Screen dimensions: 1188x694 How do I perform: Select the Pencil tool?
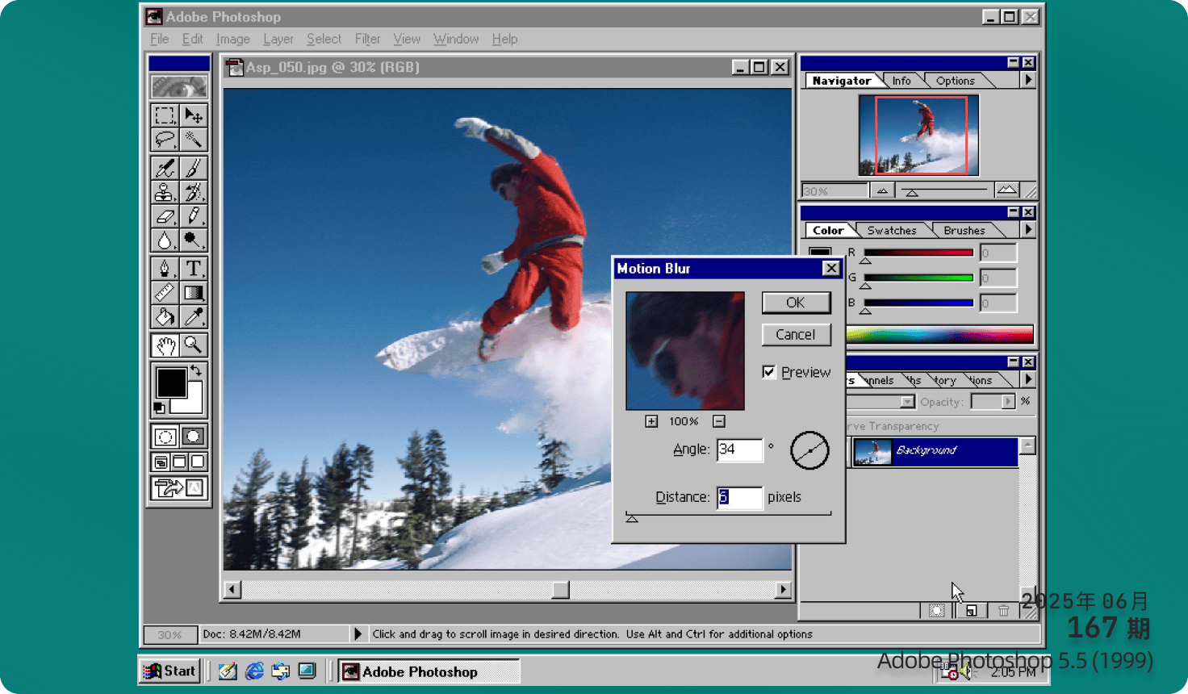[193, 216]
